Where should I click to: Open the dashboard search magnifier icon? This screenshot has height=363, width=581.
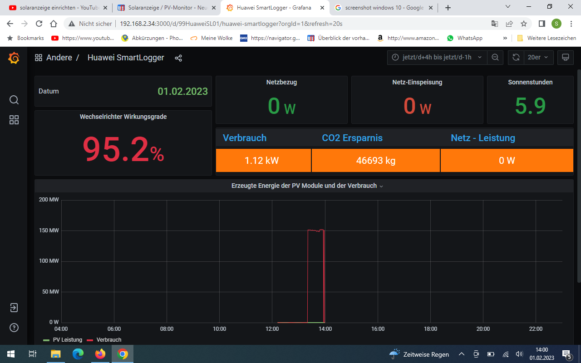[14, 100]
